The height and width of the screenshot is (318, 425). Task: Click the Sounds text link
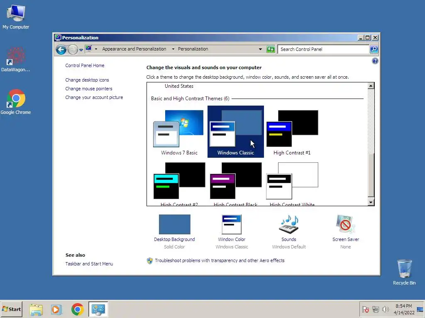tap(289, 239)
